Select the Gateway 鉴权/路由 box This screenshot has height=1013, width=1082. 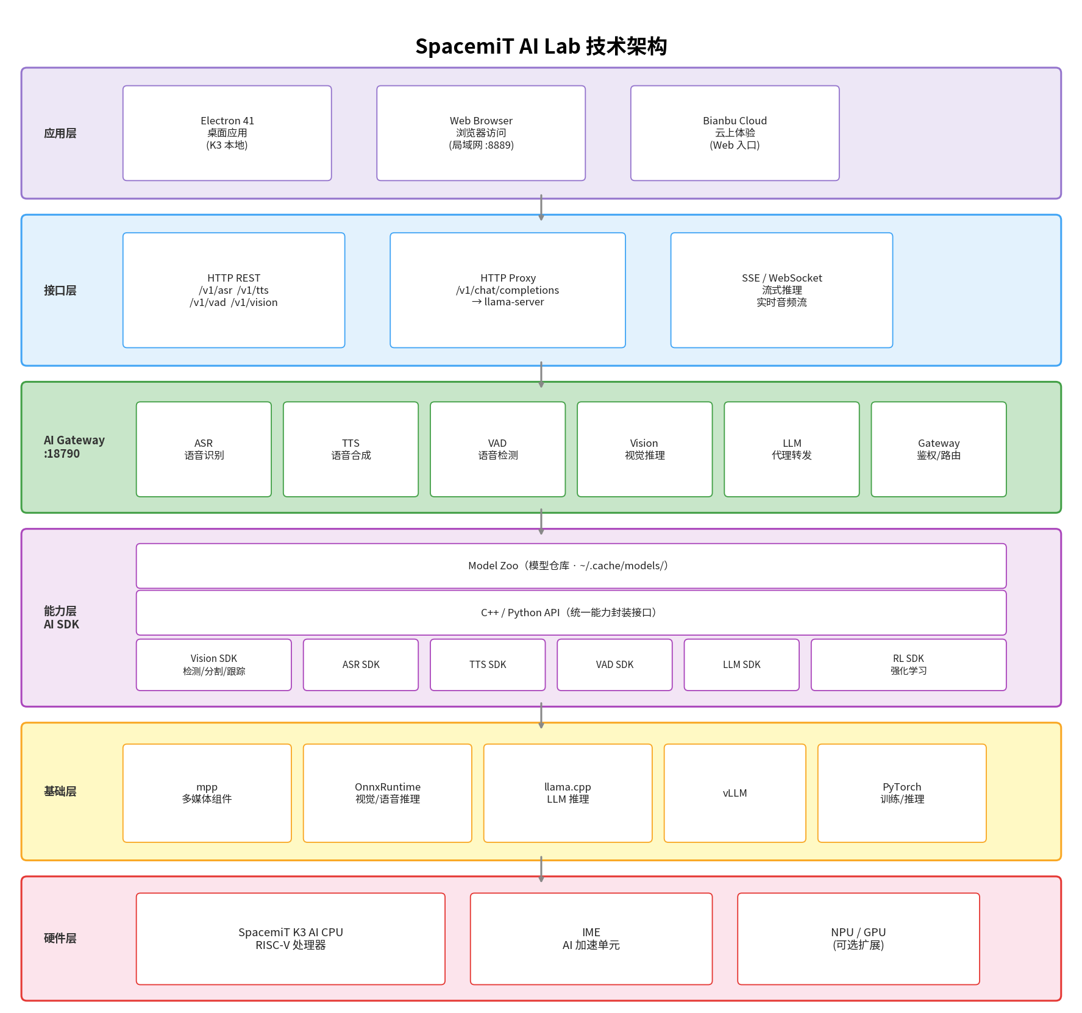[x=939, y=449]
